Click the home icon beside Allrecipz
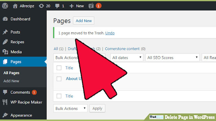Screen dimensions: 216x121 click(x=15, y=6)
